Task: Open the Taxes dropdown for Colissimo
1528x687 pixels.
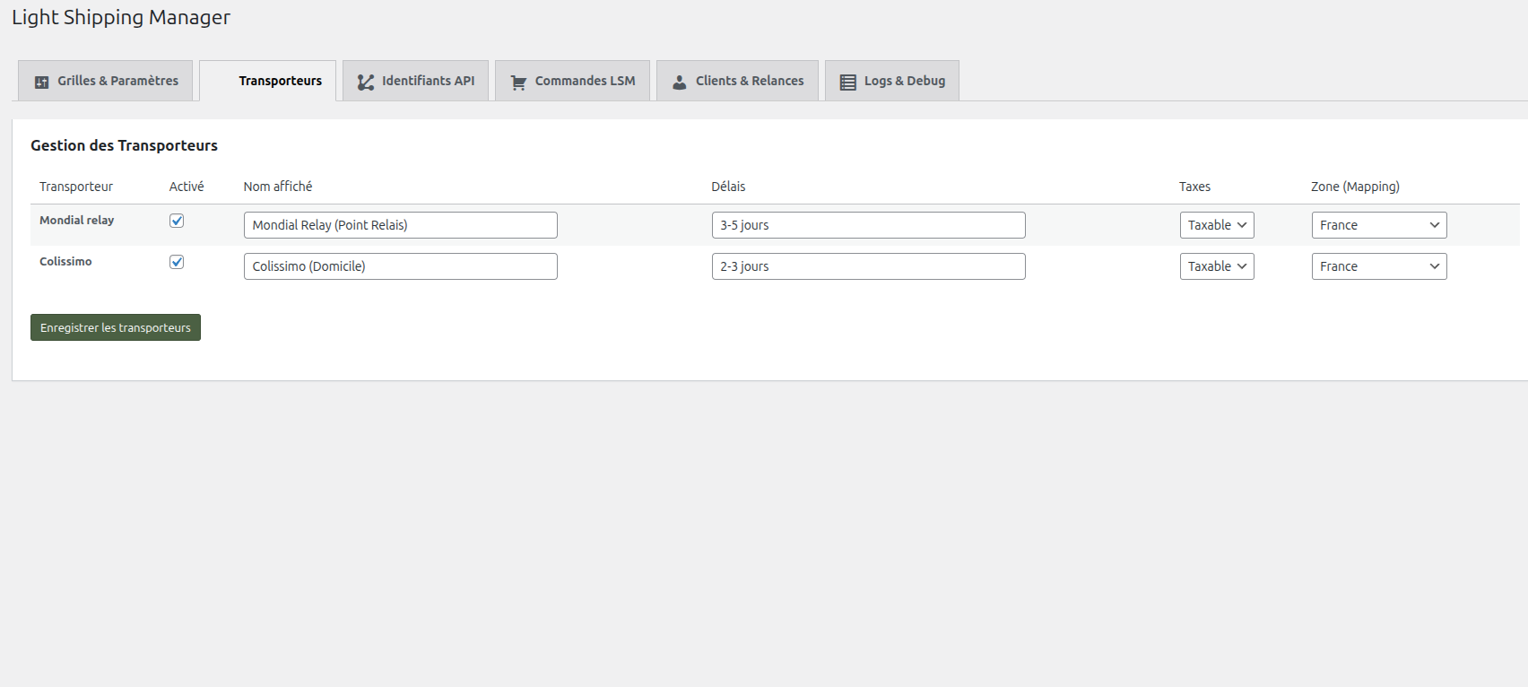Action: point(1216,266)
